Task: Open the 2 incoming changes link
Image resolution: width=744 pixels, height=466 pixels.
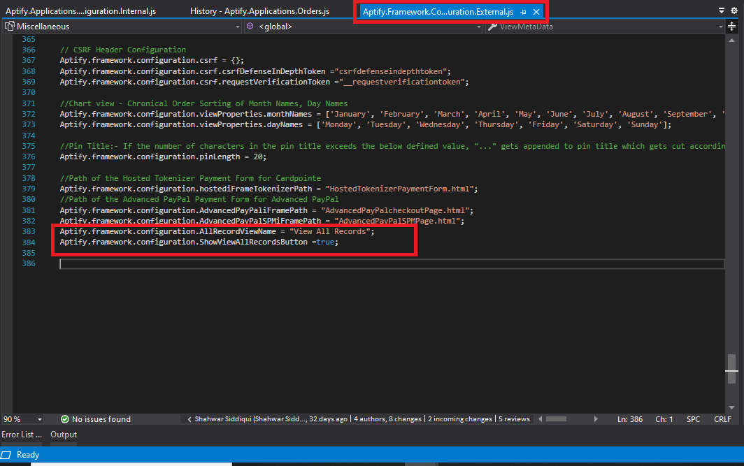Action: pyautogui.click(x=460, y=419)
